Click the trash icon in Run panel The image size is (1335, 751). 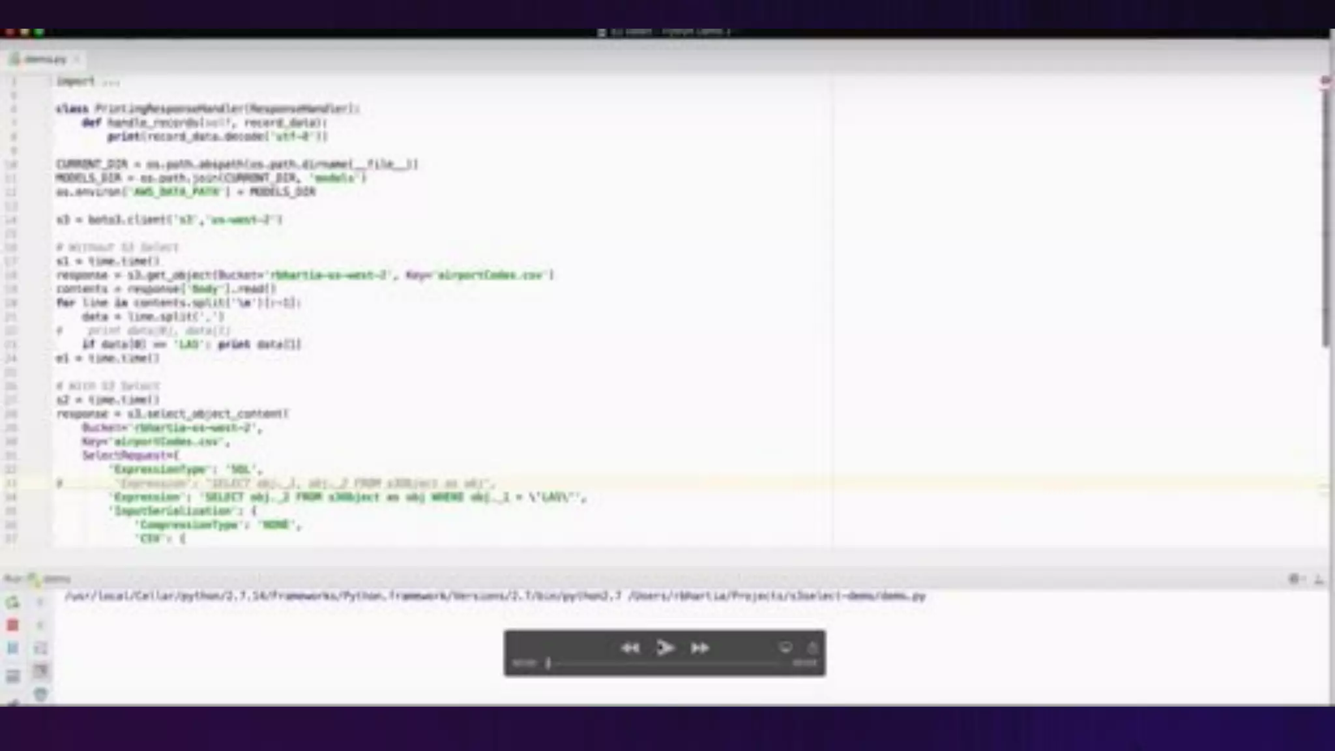pos(40,694)
